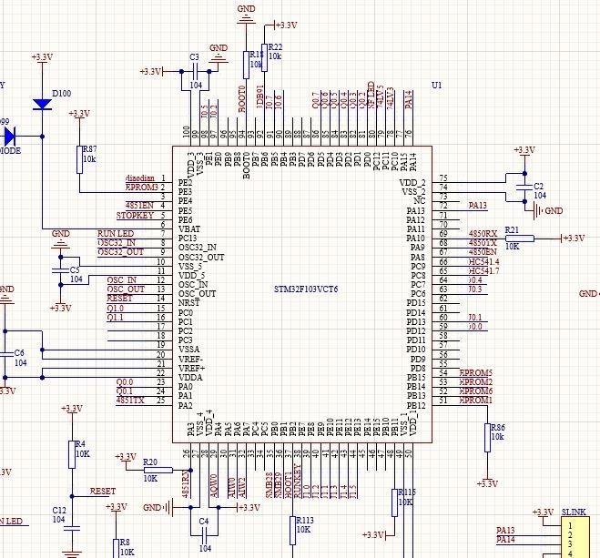The image size is (600, 558).
Task: Select the C2 104 capacitor symbol
Action: tap(524, 187)
